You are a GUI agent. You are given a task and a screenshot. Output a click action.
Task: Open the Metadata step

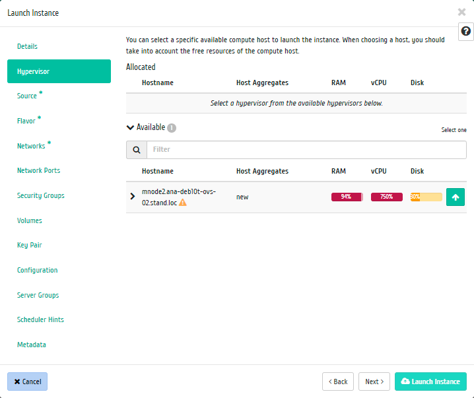click(32, 345)
